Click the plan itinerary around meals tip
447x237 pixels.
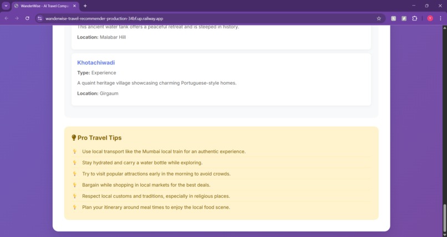coord(156,207)
